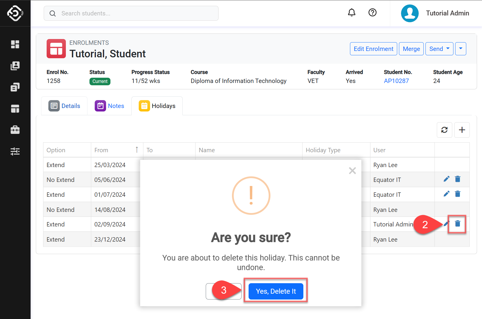Click the Tutorial Admin username

click(448, 13)
